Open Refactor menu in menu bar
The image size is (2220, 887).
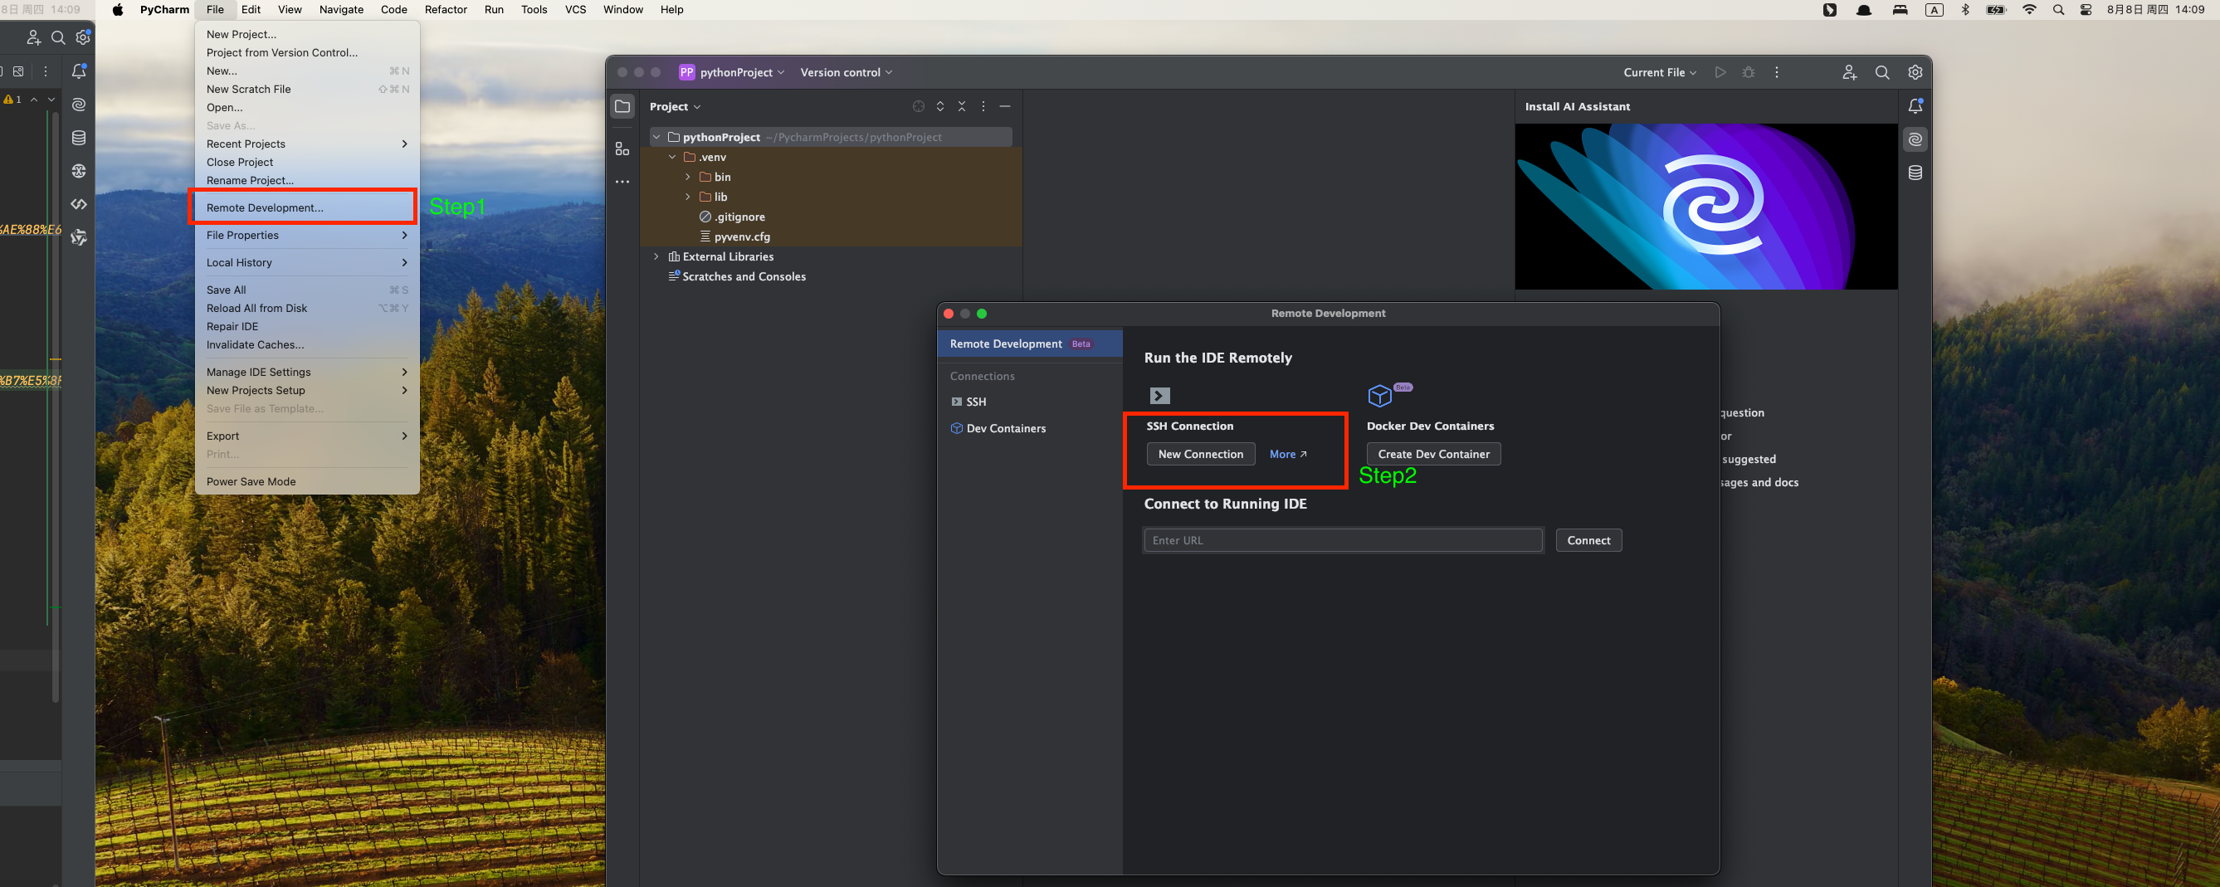tap(446, 9)
